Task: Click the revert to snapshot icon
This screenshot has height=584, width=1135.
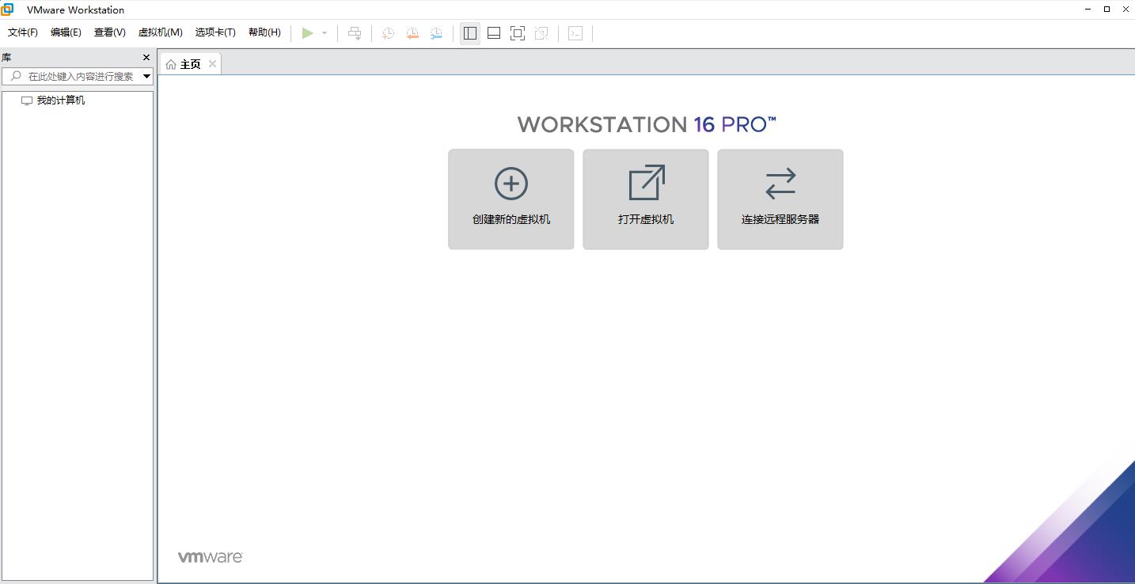Action: coord(412,32)
